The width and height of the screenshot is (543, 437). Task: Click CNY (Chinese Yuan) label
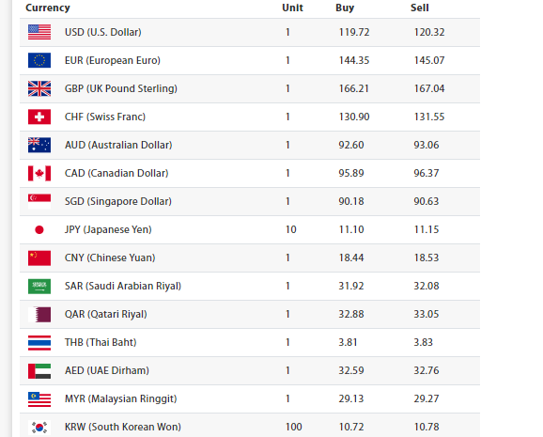(110, 258)
